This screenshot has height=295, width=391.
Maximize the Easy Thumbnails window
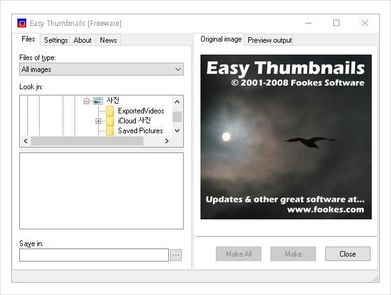(336, 23)
